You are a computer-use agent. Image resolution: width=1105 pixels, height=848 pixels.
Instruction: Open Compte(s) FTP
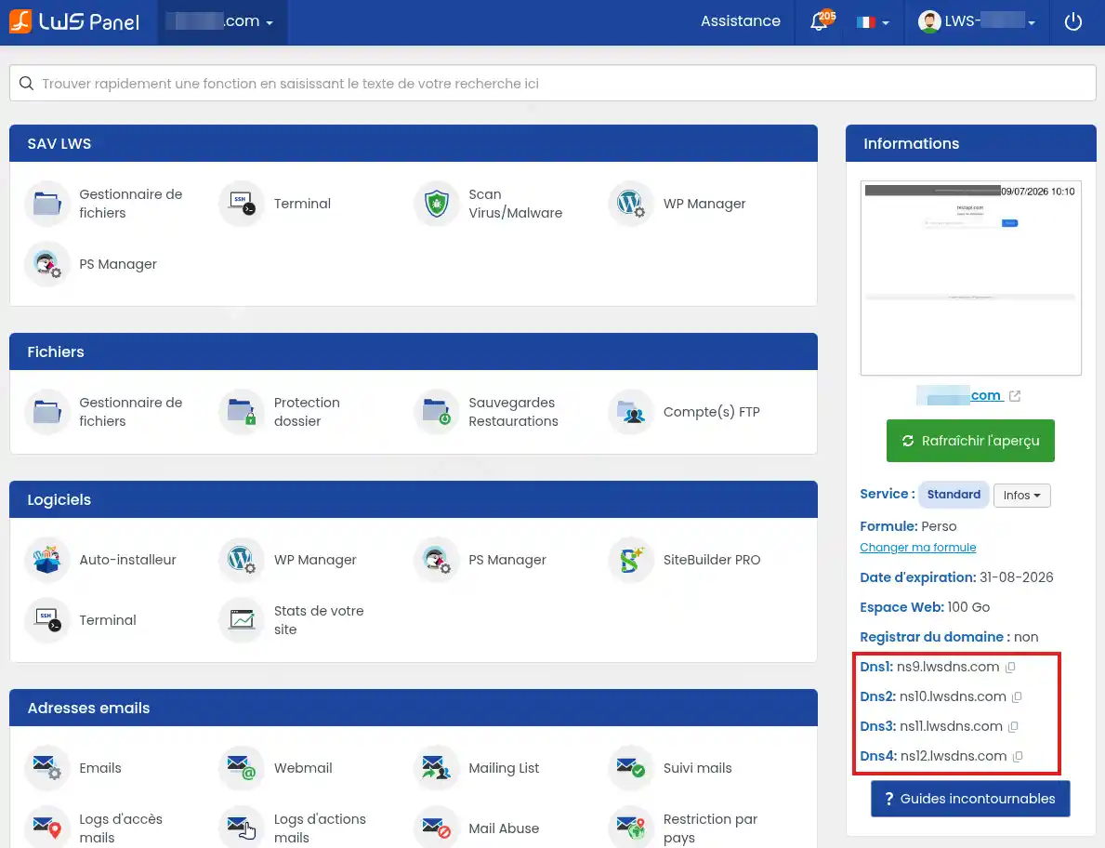[685, 412]
